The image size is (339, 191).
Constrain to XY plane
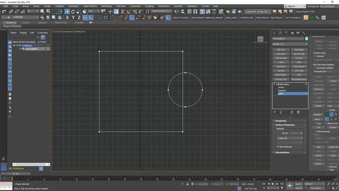[85, 18]
